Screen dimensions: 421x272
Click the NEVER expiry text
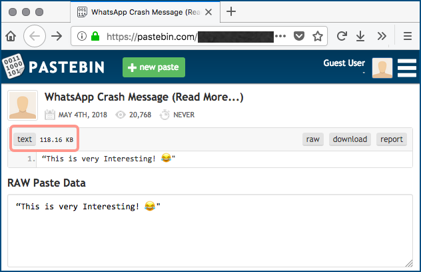pyautogui.click(x=184, y=115)
